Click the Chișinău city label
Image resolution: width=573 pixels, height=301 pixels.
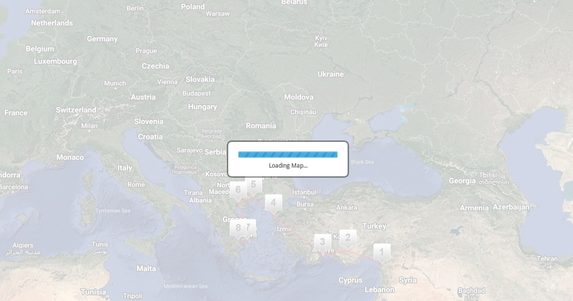303,112
